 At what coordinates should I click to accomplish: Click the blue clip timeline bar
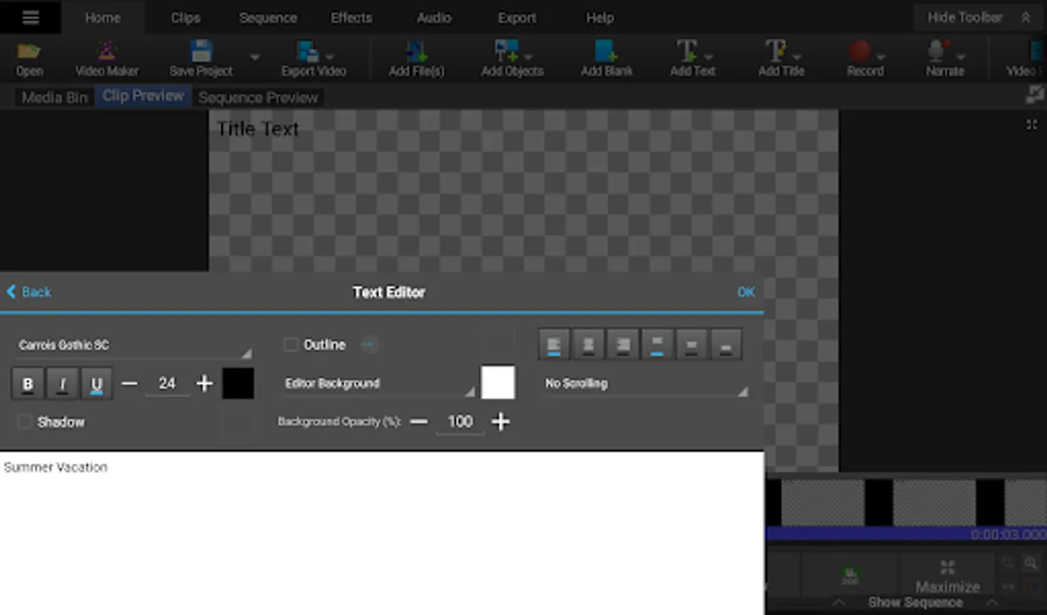click(x=906, y=534)
